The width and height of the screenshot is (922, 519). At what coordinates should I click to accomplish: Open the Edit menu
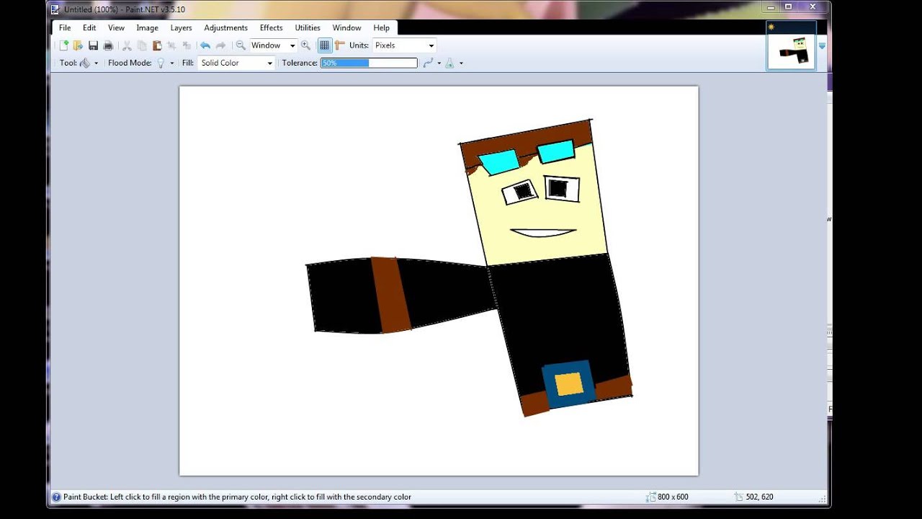[x=89, y=28]
